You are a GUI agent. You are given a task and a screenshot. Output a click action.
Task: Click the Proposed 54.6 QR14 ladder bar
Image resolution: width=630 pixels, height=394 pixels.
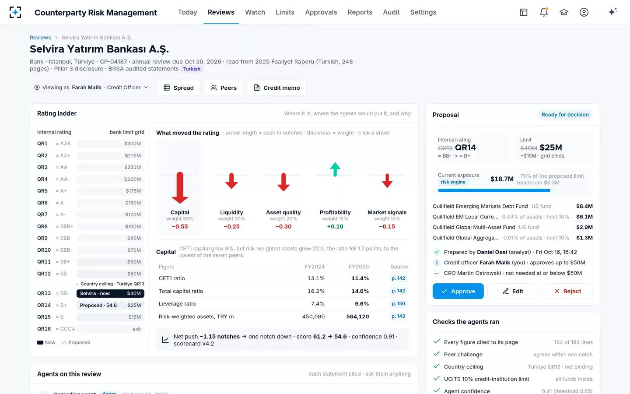[x=110, y=305]
